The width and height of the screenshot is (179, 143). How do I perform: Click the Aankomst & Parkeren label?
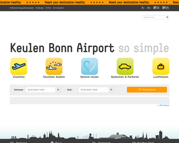pos(125,77)
